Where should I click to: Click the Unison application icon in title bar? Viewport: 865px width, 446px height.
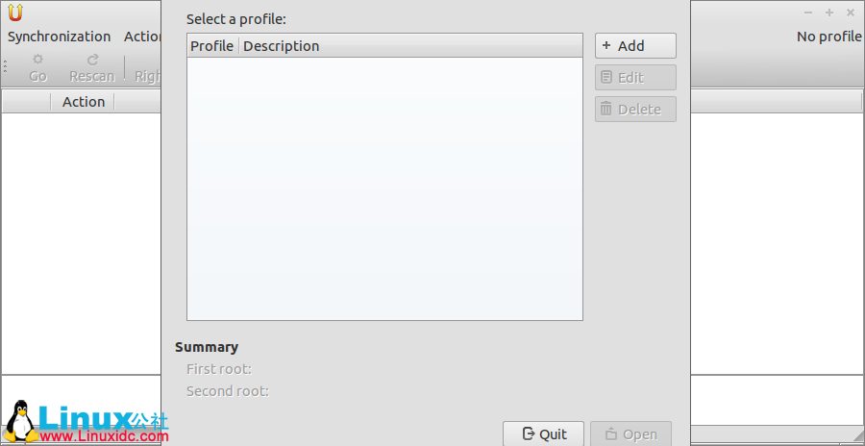point(13,12)
